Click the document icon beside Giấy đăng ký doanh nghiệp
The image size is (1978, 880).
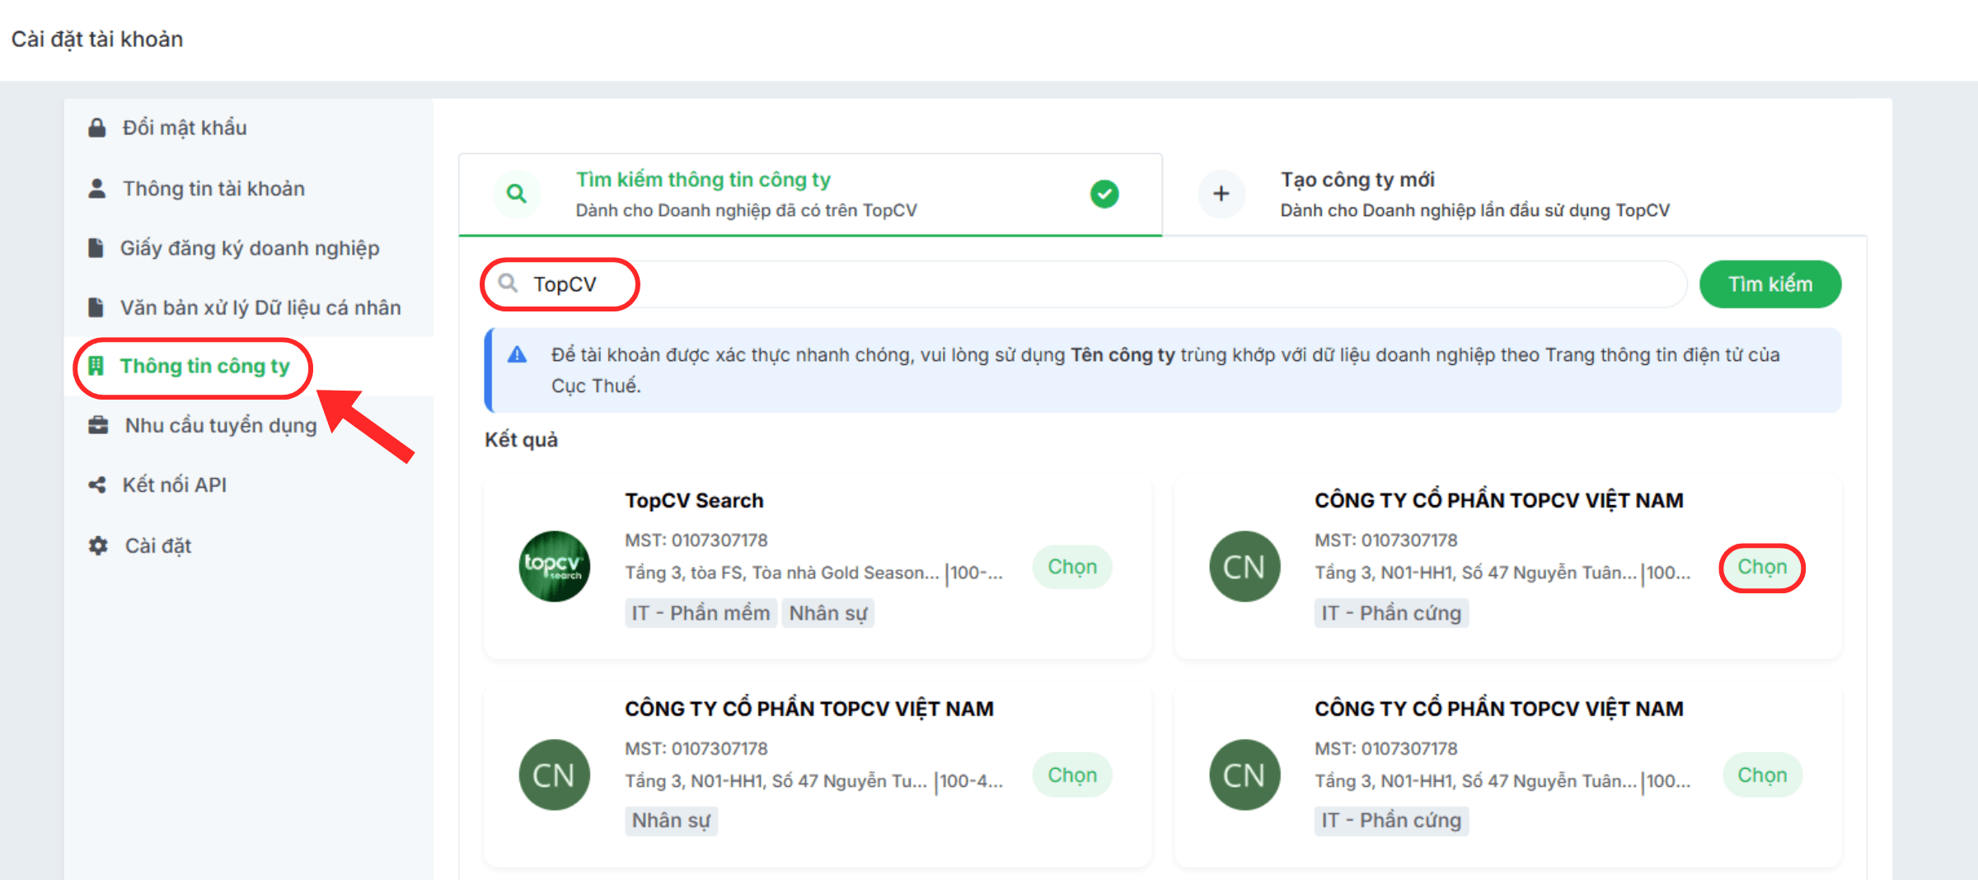(96, 248)
